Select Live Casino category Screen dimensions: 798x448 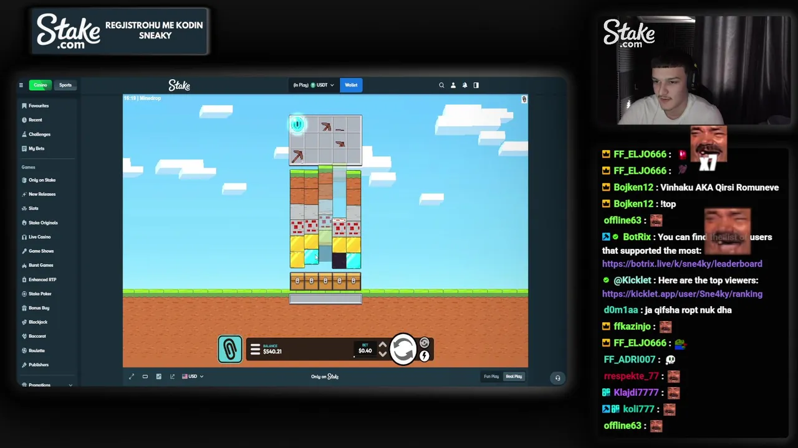click(x=36, y=237)
